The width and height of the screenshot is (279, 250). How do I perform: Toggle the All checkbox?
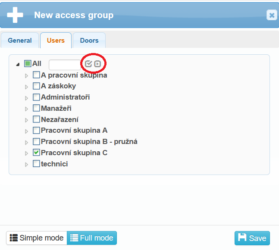(x=28, y=64)
